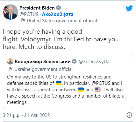
Task: Click flag icon beside Ukraine government official
Action: point(11,69)
